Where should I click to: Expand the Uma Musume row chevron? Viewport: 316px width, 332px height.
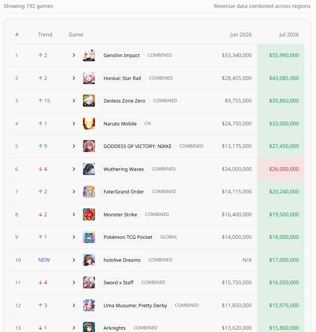tap(74, 305)
